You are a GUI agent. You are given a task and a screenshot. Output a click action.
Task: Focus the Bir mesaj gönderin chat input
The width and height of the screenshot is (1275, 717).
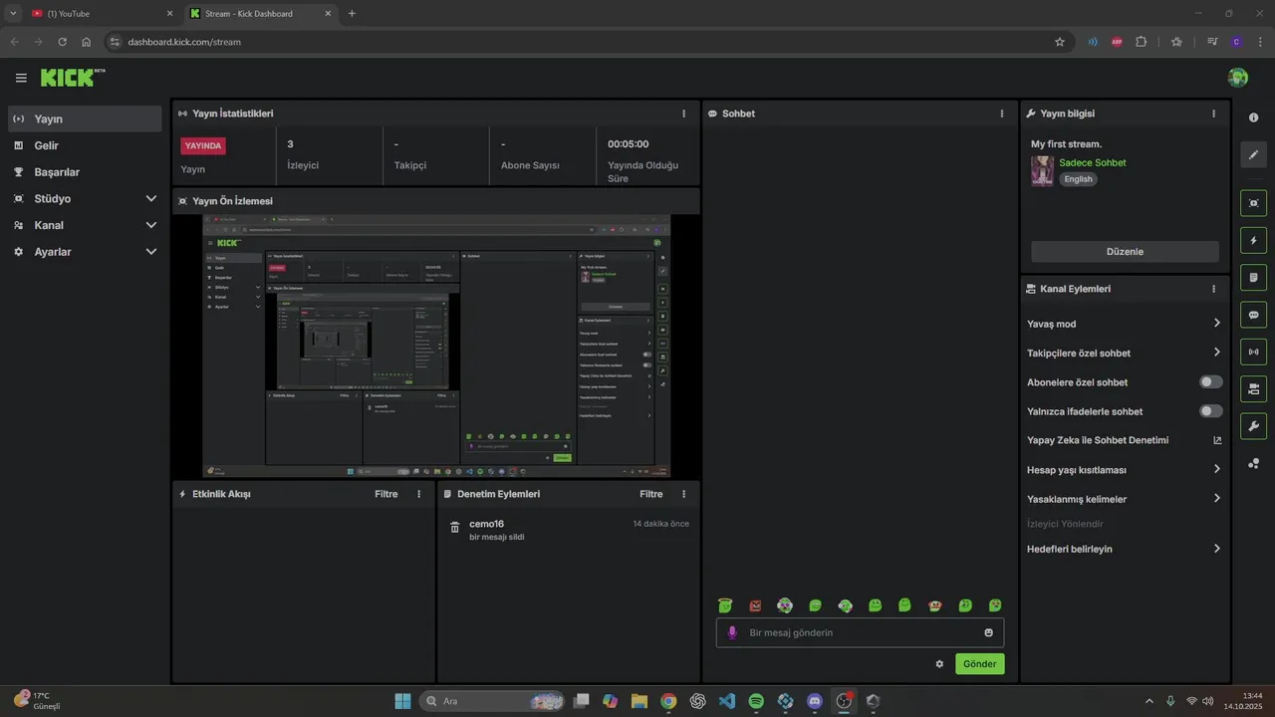coord(860,632)
